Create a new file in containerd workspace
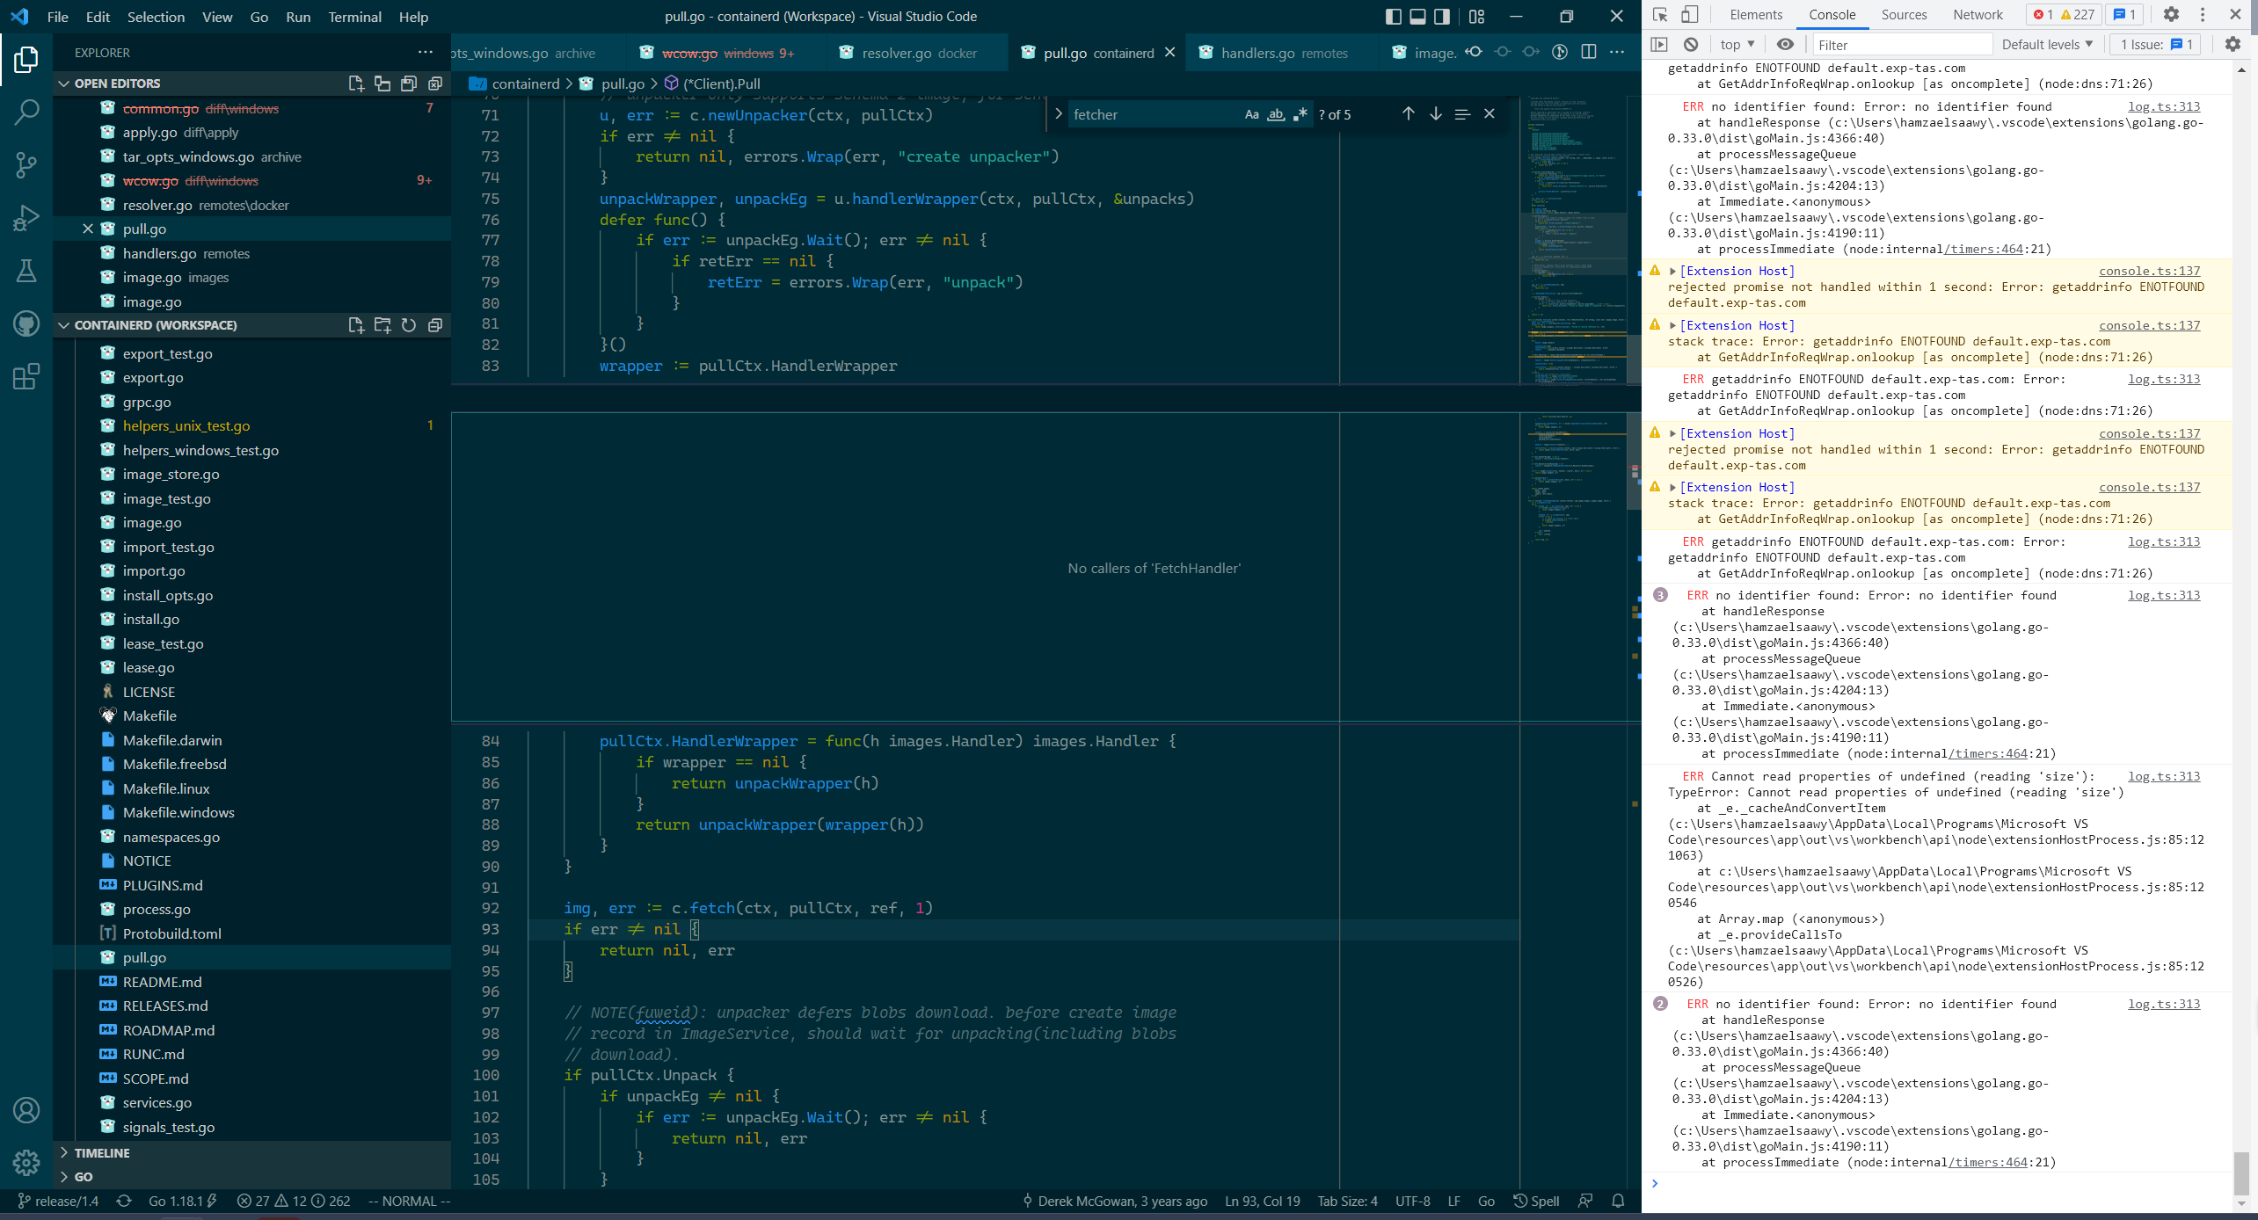This screenshot has width=2258, height=1220. 356,324
